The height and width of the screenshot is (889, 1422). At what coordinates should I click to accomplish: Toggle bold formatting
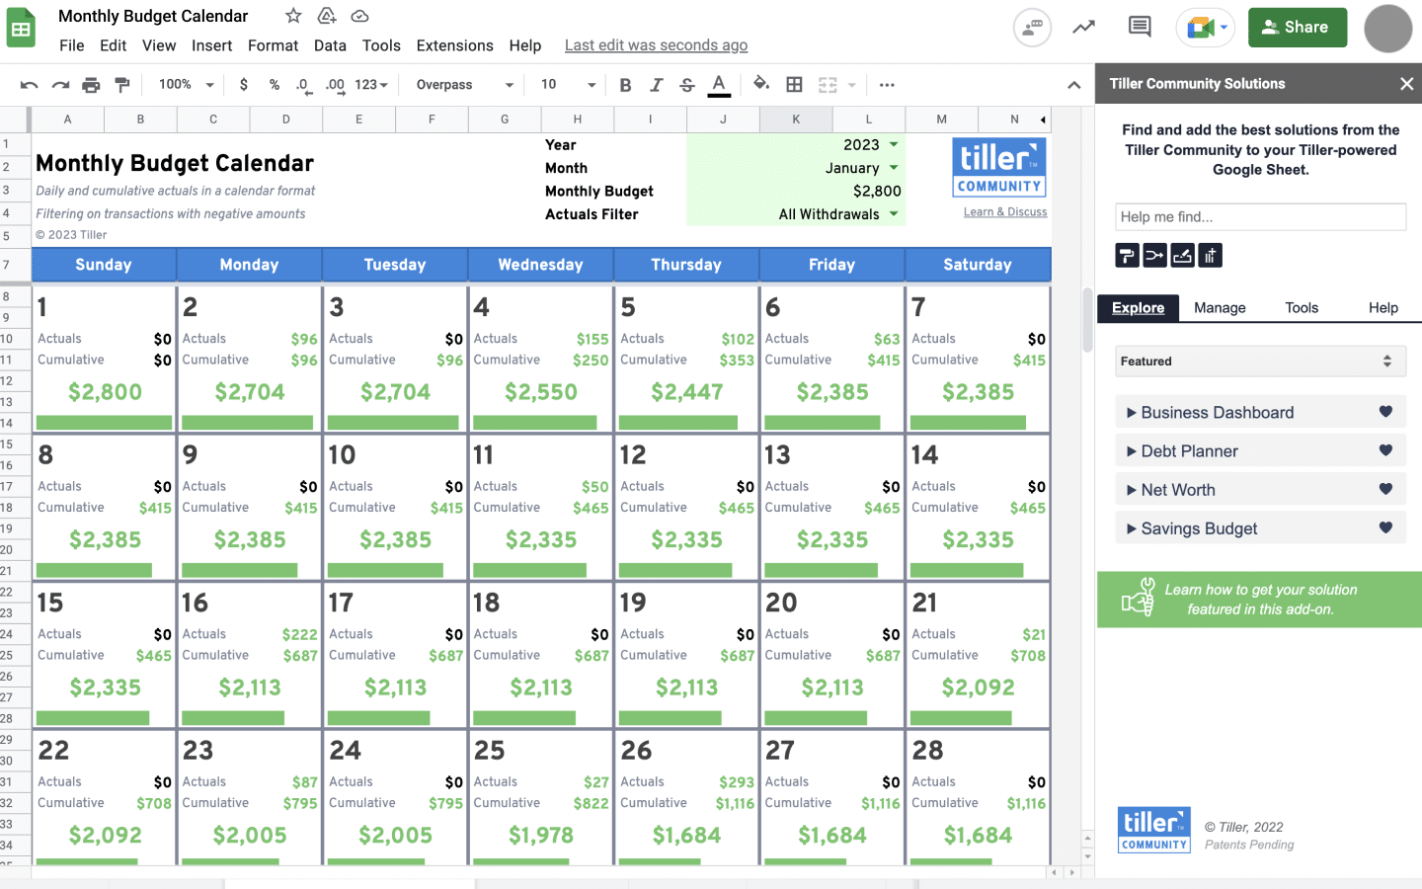(x=625, y=85)
